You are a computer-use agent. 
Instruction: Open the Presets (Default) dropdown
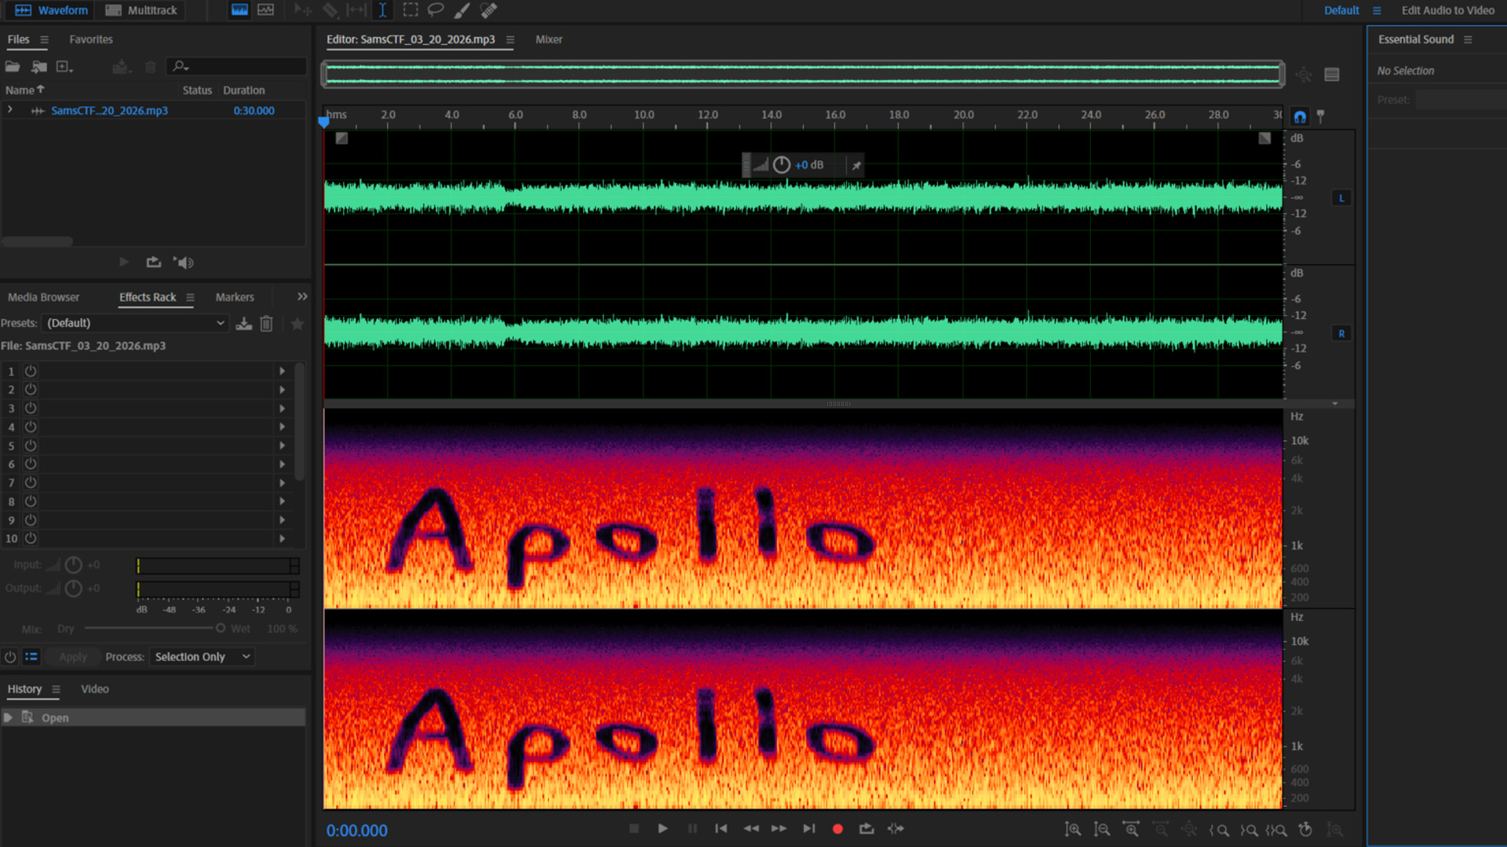pyautogui.click(x=135, y=323)
